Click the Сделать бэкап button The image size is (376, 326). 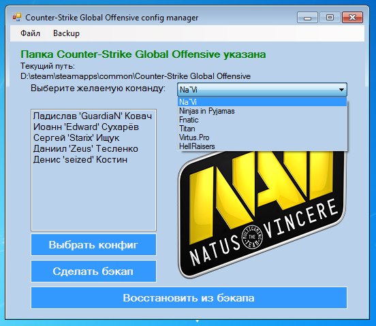click(93, 272)
